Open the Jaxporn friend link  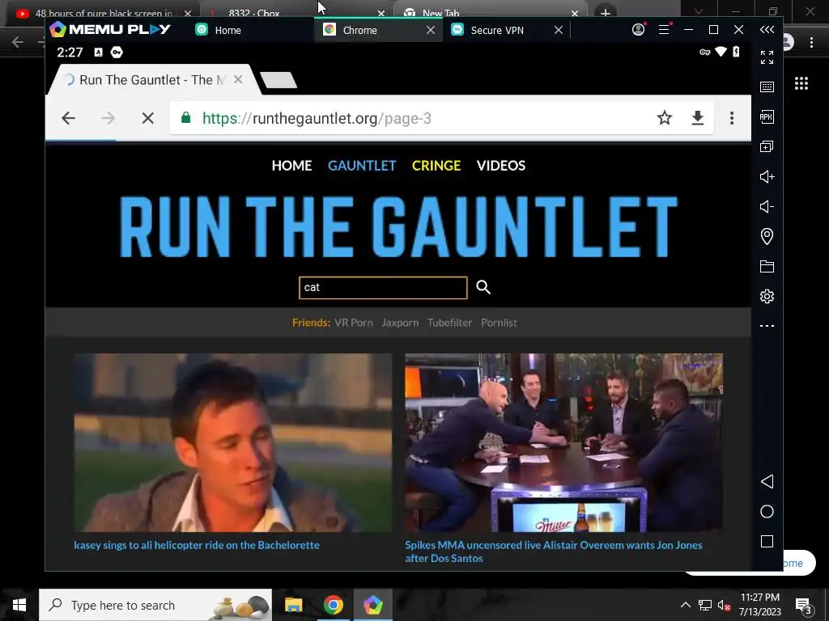(400, 323)
